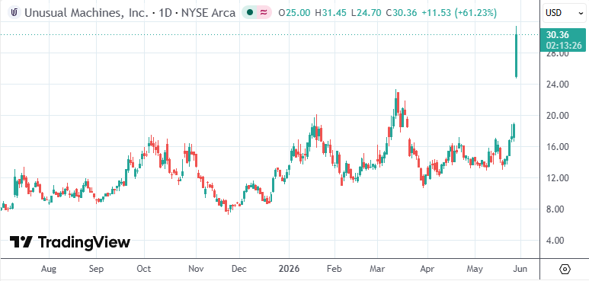Click the Nov label on time axis
The width and height of the screenshot is (589, 281).
[x=196, y=269]
